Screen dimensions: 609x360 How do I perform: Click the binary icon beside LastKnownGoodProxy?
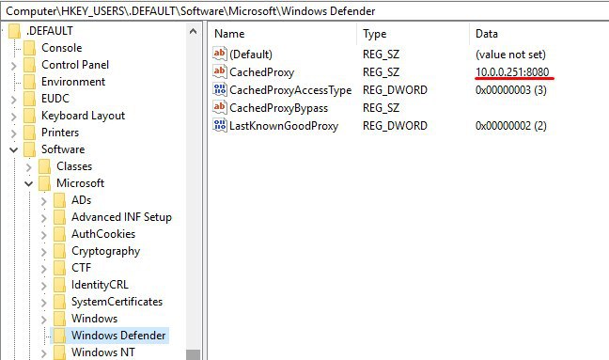pyautogui.click(x=219, y=125)
